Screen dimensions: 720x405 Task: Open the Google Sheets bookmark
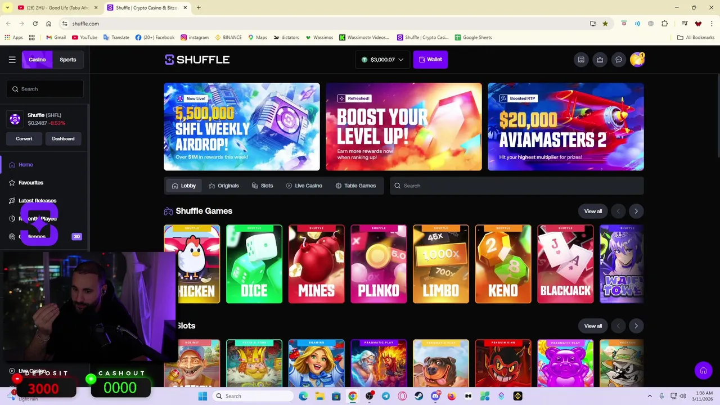(473, 38)
